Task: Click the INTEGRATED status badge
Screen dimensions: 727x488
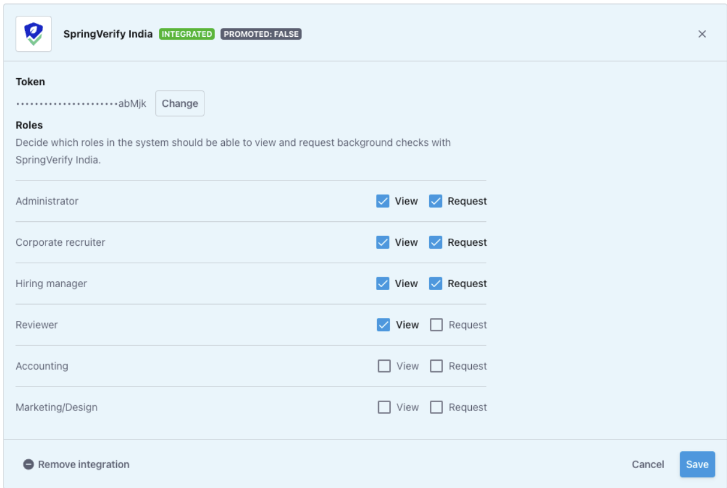Action: point(187,34)
